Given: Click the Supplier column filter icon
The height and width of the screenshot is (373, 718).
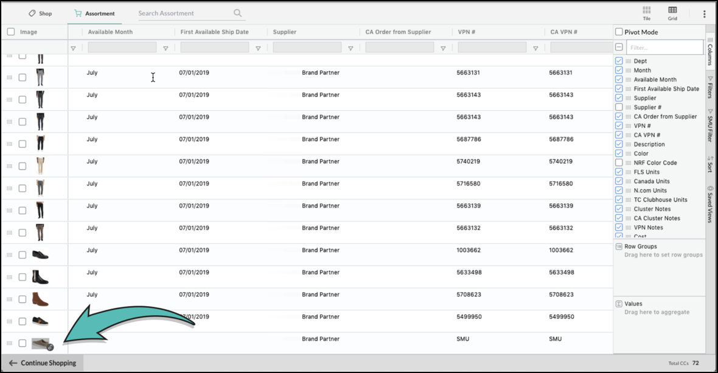Looking at the screenshot, I should click(350, 48).
